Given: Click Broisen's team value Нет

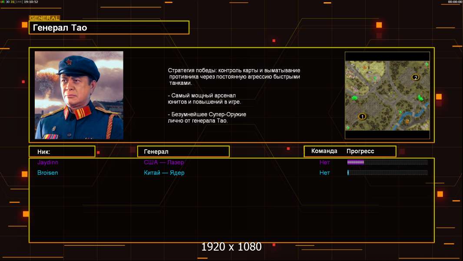Looking at the screenshot, I should (324, 173).
